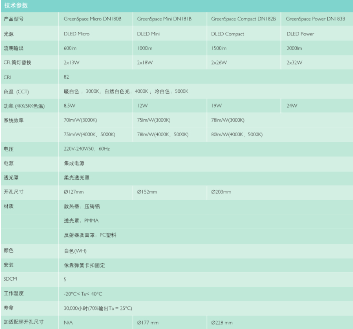Click the 12W power value
This screenshot has width=353, height=329.
coord(143,105)
